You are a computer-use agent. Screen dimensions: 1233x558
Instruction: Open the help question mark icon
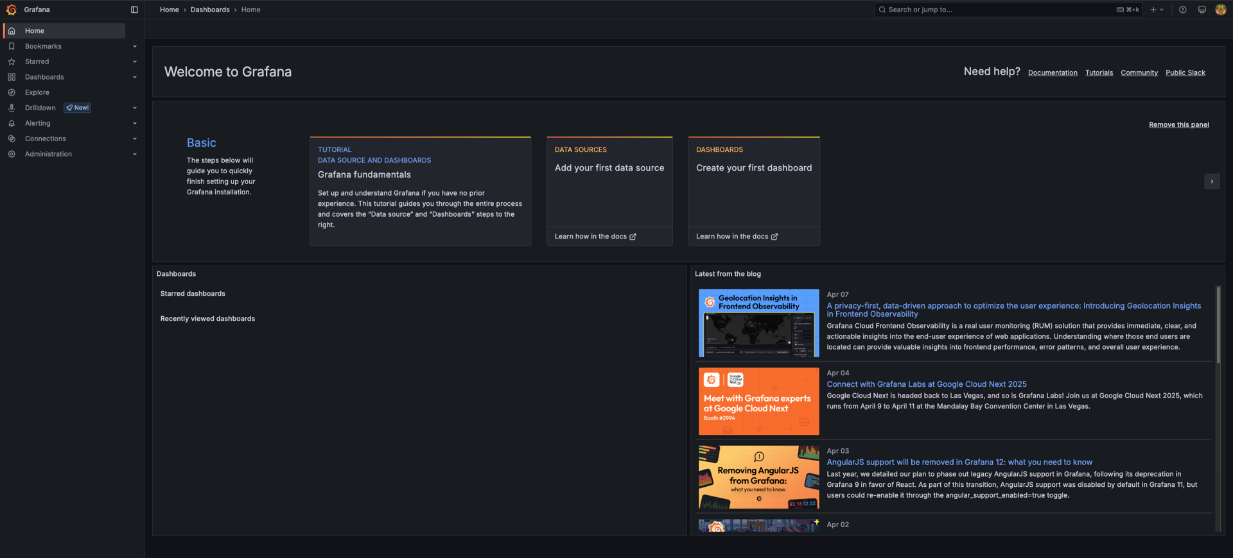1182,10
